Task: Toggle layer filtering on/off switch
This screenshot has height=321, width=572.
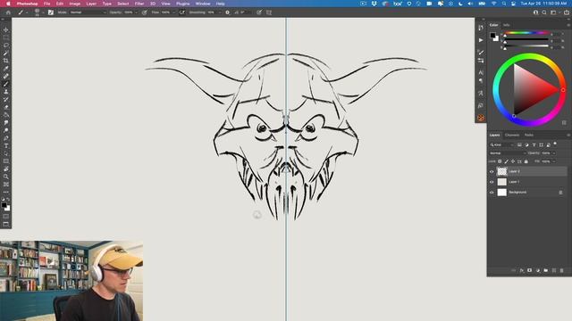Action: 555,144
